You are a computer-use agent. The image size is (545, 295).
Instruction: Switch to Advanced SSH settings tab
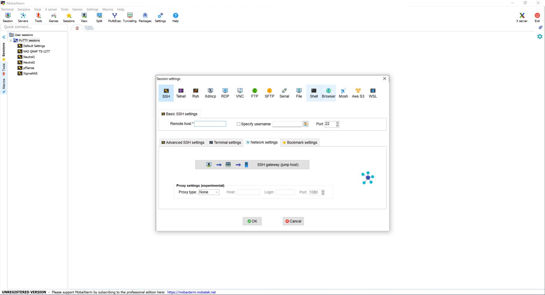coord(183,143)
